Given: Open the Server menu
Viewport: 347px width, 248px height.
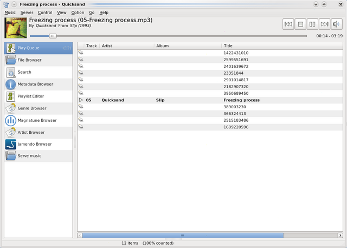Looking at the screenshot, I should 27,12.
